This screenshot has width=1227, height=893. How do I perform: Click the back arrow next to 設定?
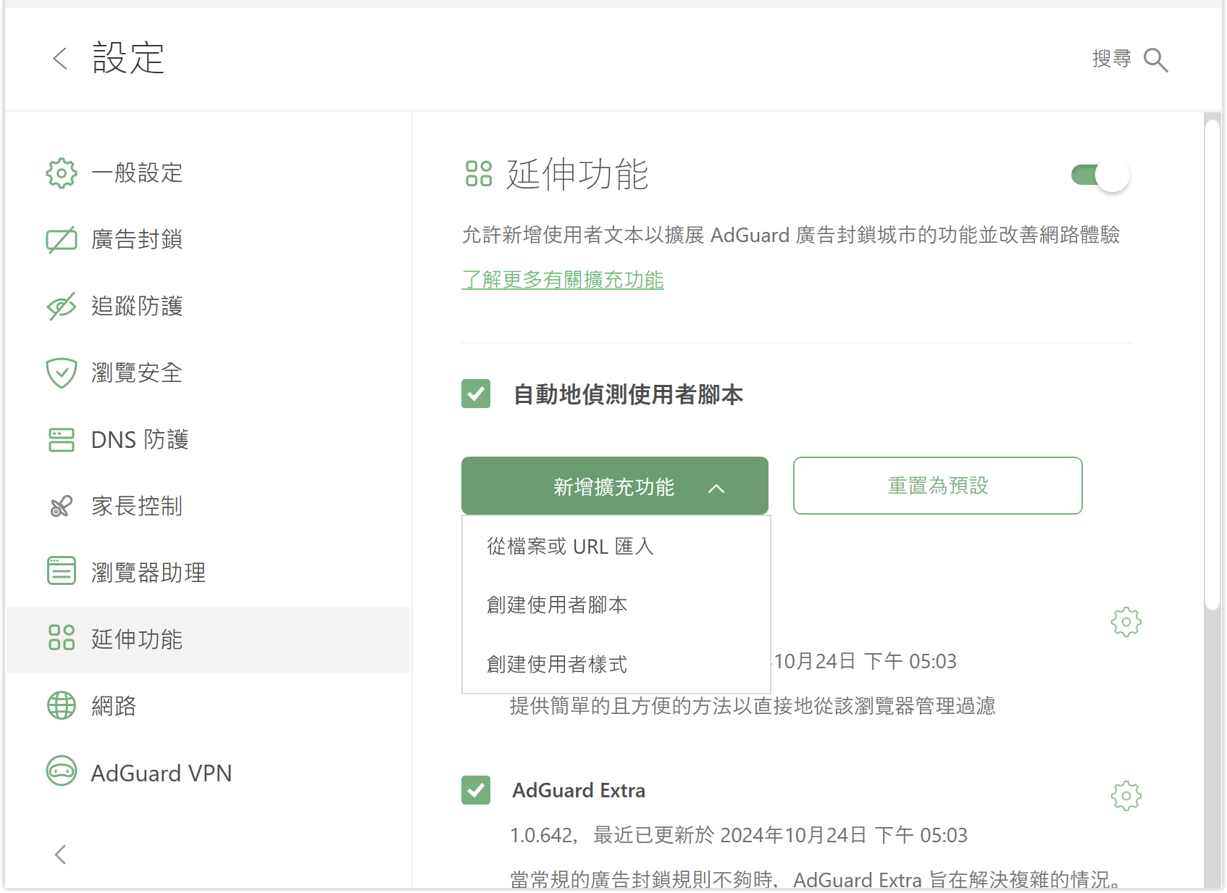pyautogui.click(x=61, y=59)
